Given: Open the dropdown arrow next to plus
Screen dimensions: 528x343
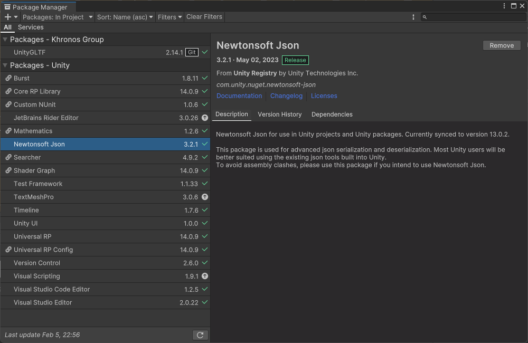Looking at the screenshot, I should point(15,17).
